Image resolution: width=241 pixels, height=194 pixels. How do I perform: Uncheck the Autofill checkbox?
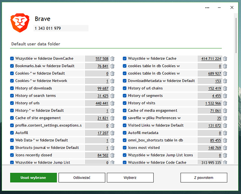(x=12, y=133)
